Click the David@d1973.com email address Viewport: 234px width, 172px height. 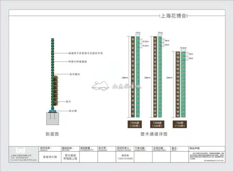[x=21, y=160]
